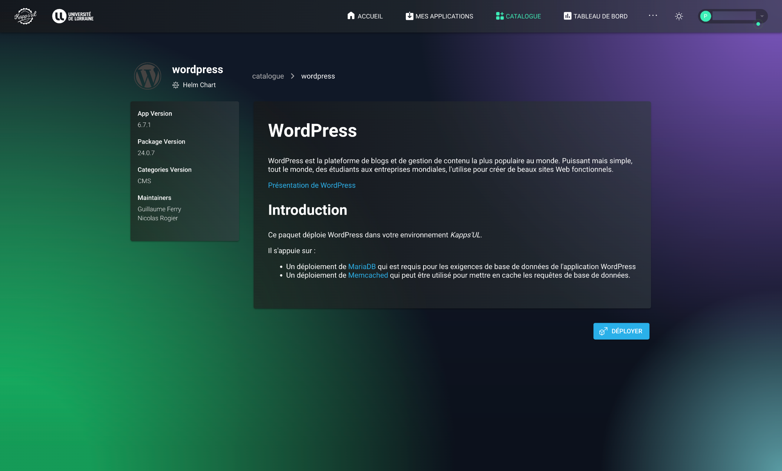Click the breadcrumb chevron separator
The width and height of the screenshot is (782, 471).
[x=292, y=76]
